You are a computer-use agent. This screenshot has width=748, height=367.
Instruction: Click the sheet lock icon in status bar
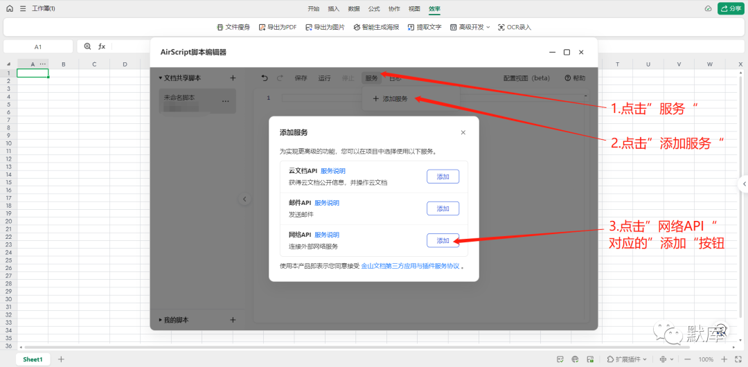(590, 359)
